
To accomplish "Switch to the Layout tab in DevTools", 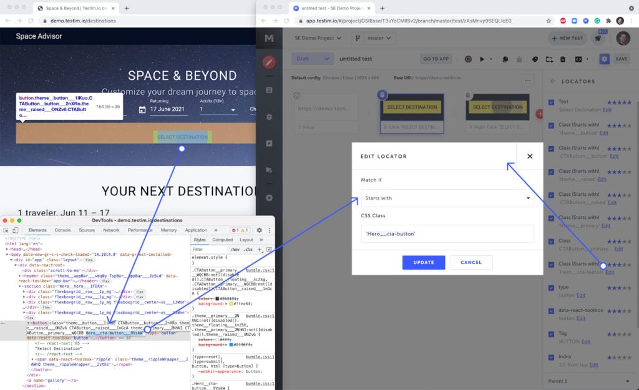I will 246,240.
